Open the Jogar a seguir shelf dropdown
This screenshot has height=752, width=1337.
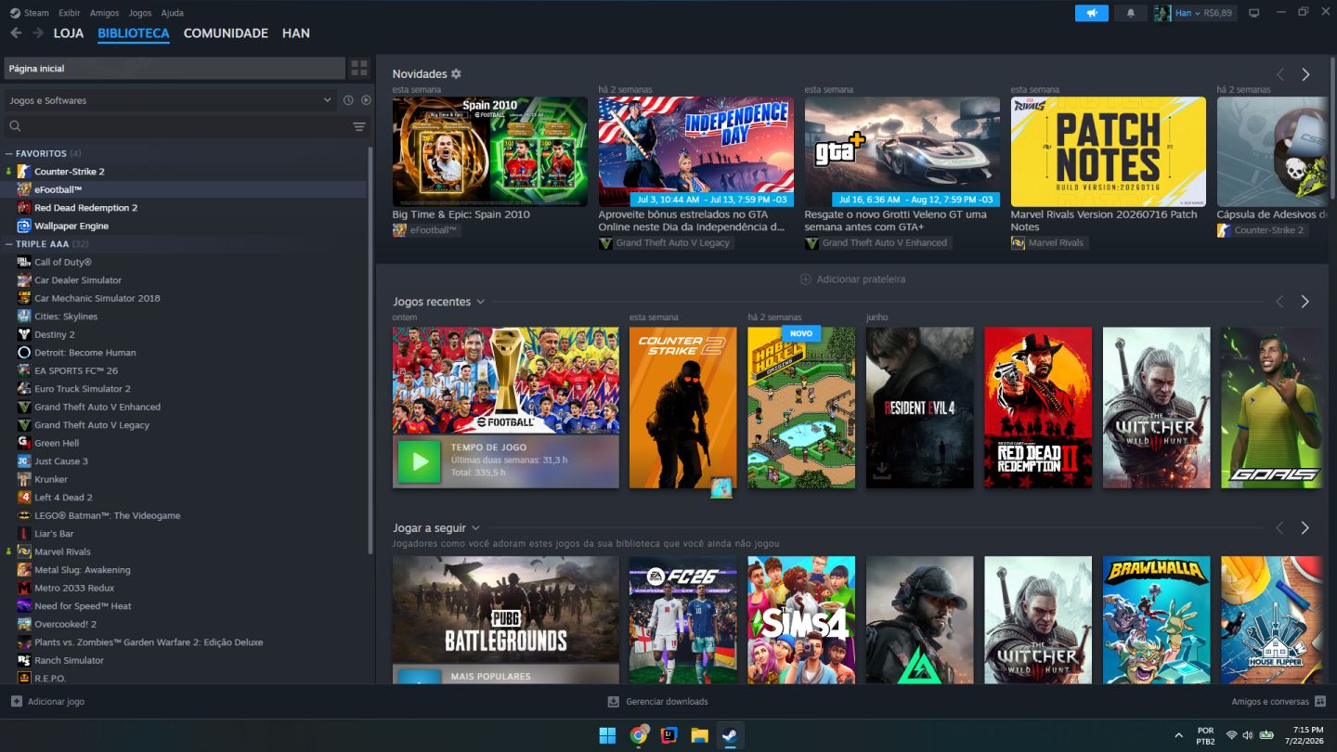pos(475,528)
